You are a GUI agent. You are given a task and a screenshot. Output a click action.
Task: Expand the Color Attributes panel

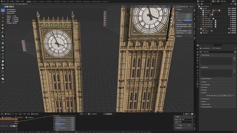(x=206, y=85)
